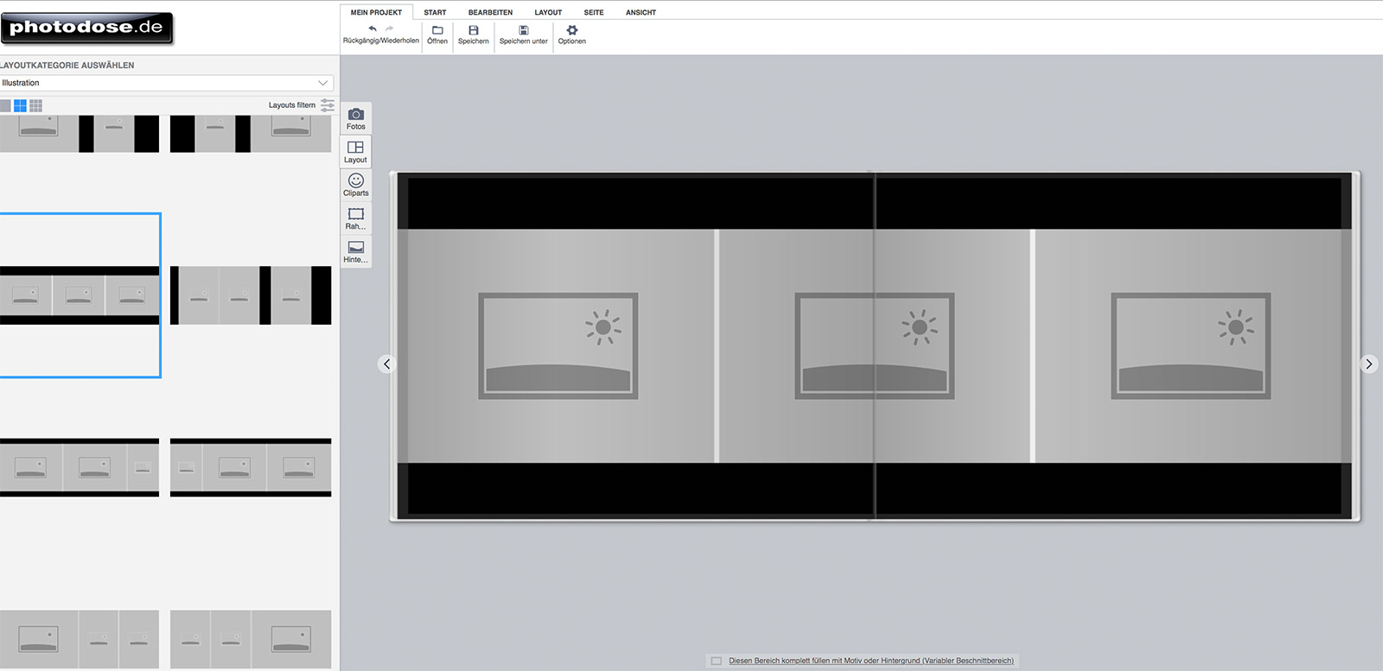Click the photodose.de logo
This screenshot has width=1383, height=671.
pyautogui.click(x=86, y=28)
